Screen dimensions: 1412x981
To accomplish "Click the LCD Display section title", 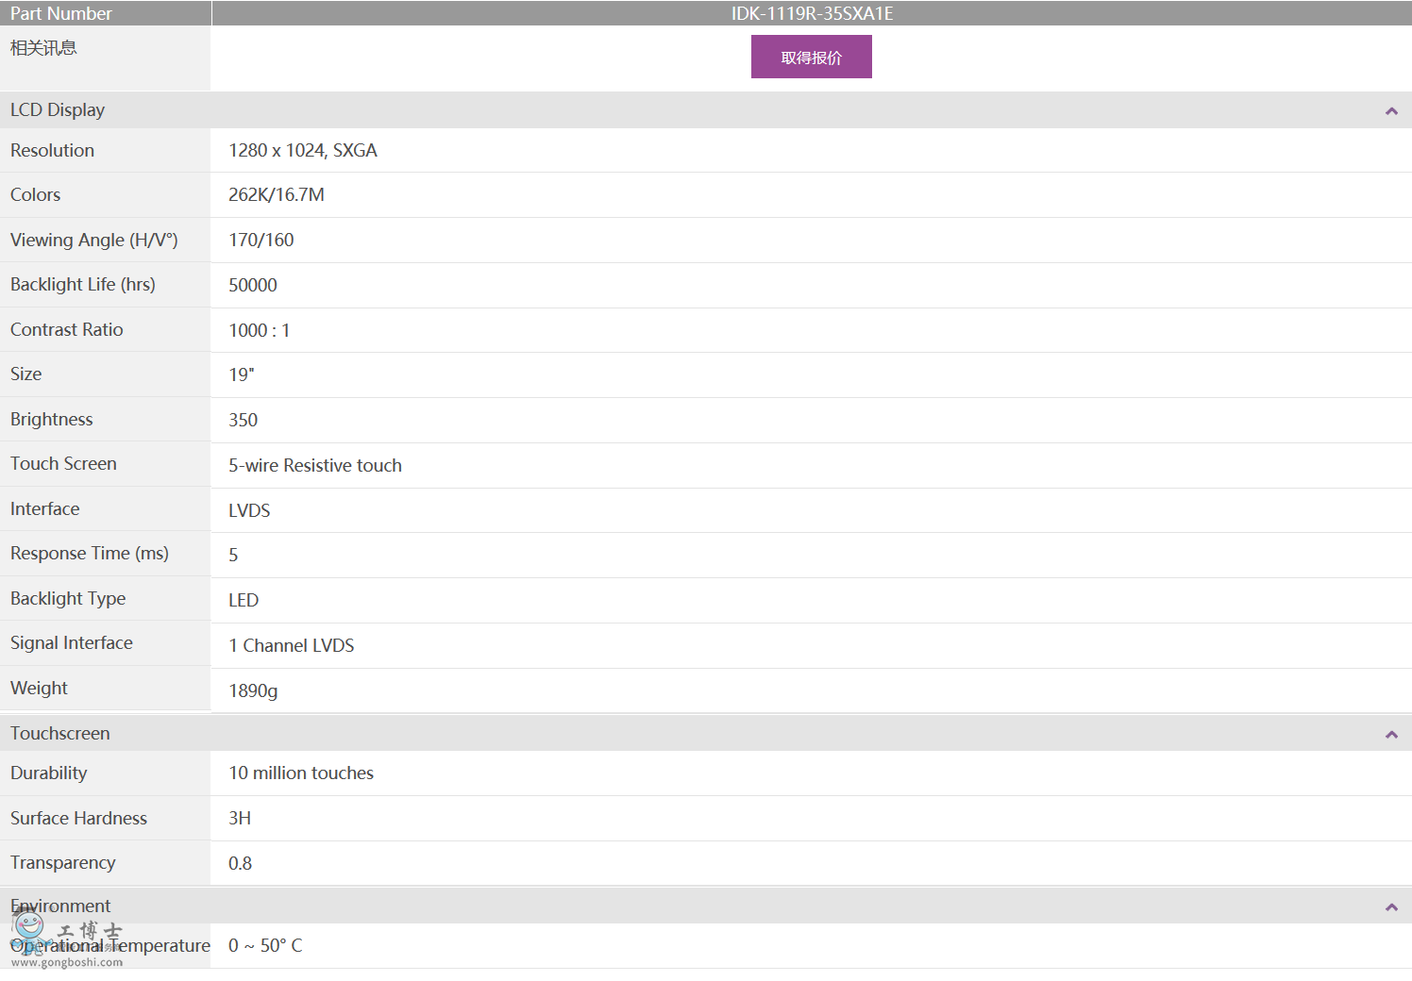I will pyautogui.click(x=58, y=110).
